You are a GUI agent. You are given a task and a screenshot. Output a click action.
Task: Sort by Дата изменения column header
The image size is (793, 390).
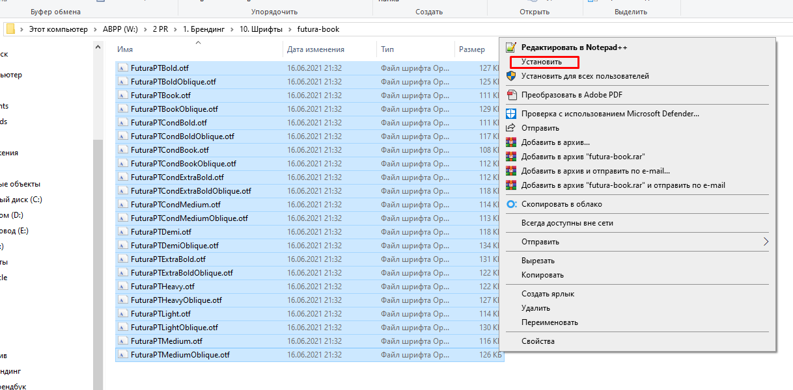point(316,49)
